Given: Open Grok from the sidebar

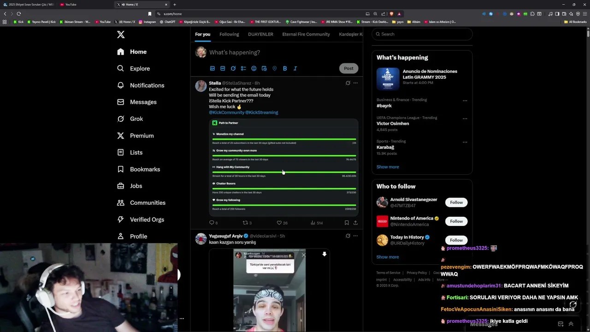Looking at the screenshot, I should [130, 119].
